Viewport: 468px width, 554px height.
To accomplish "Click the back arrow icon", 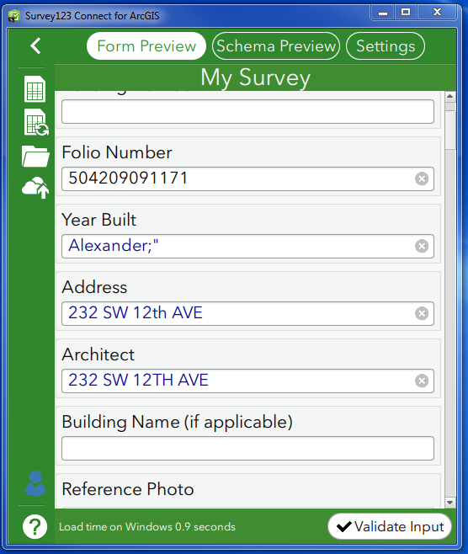I will tap(35, 46).
